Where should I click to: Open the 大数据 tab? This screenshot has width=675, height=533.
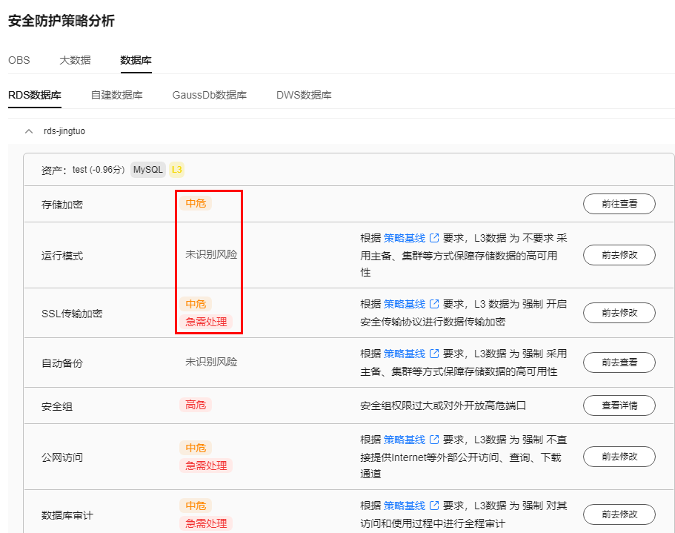tap(75, 60)
